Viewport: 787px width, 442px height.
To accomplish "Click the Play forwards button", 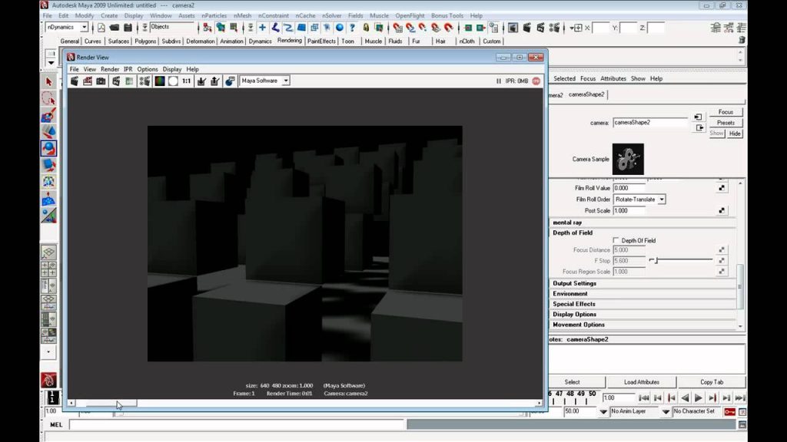I will (x=698, y=398).
